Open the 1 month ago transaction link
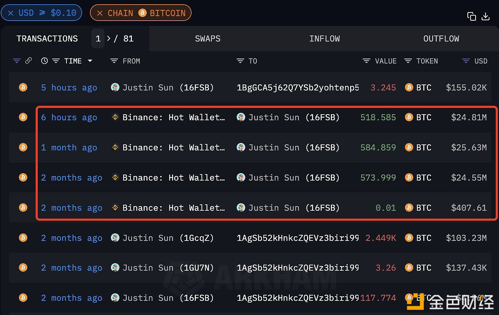 (69, 148)
